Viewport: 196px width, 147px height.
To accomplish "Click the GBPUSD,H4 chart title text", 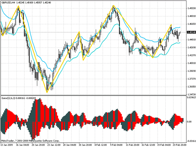I will (8, 3).
